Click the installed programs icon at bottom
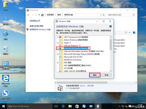 click(x=60, y=88)
